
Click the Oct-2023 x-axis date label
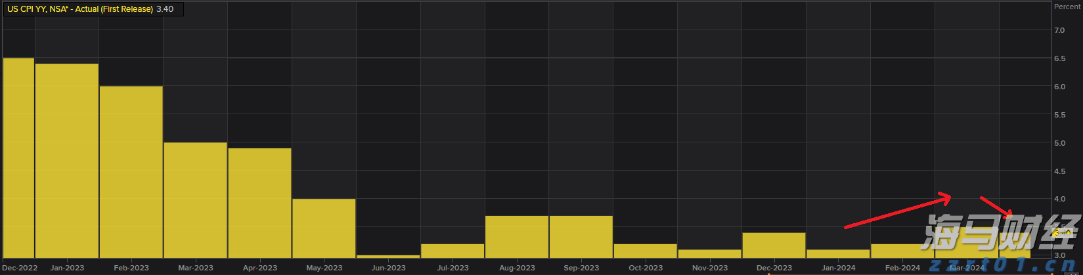tap(646, 268)
